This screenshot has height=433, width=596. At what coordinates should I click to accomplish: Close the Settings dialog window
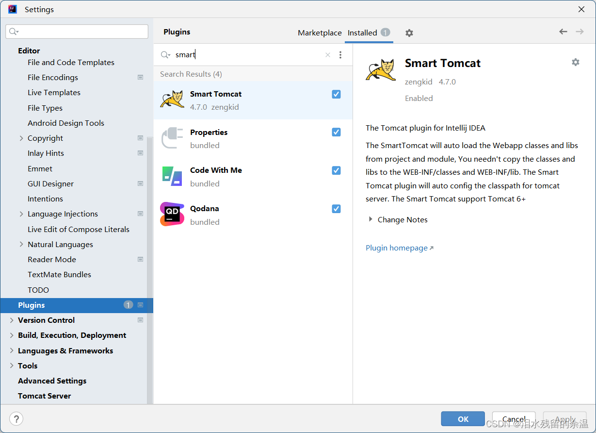point(581,9)
